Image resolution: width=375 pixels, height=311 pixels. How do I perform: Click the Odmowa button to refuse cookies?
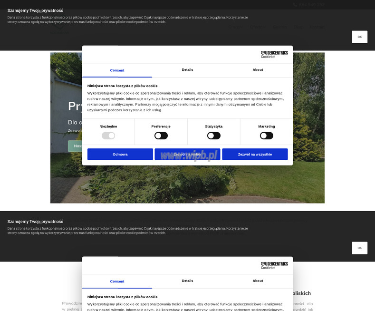pos(120,154)
